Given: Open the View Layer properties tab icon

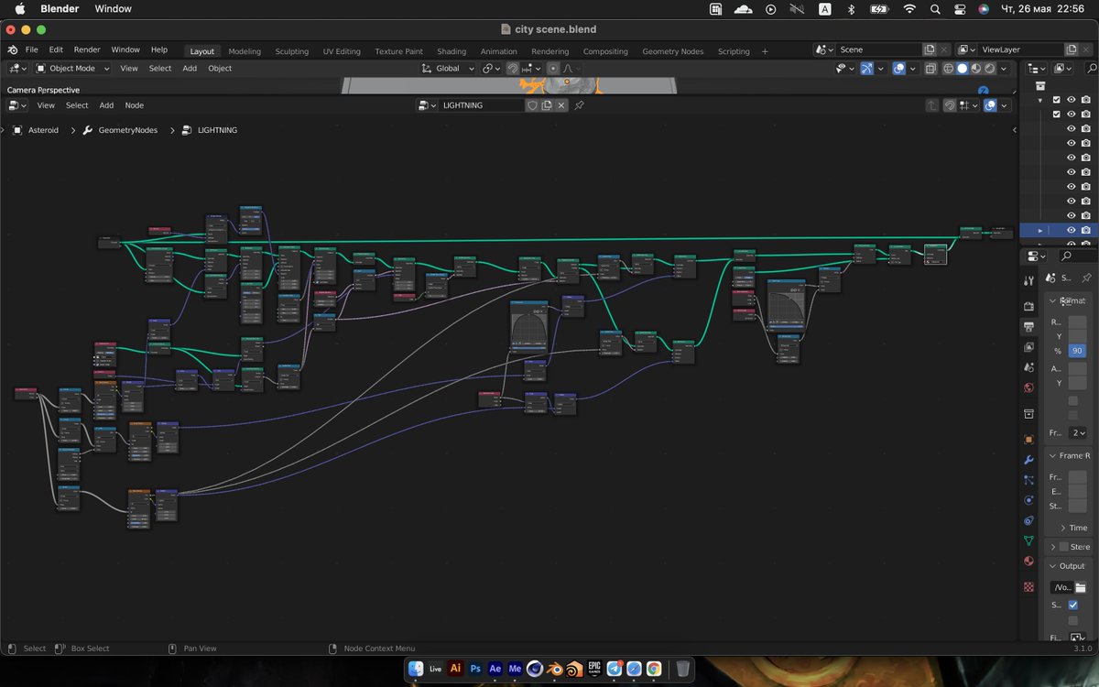Looking at the screenshot, I should pyautogui.click(x=1028, y=347).
